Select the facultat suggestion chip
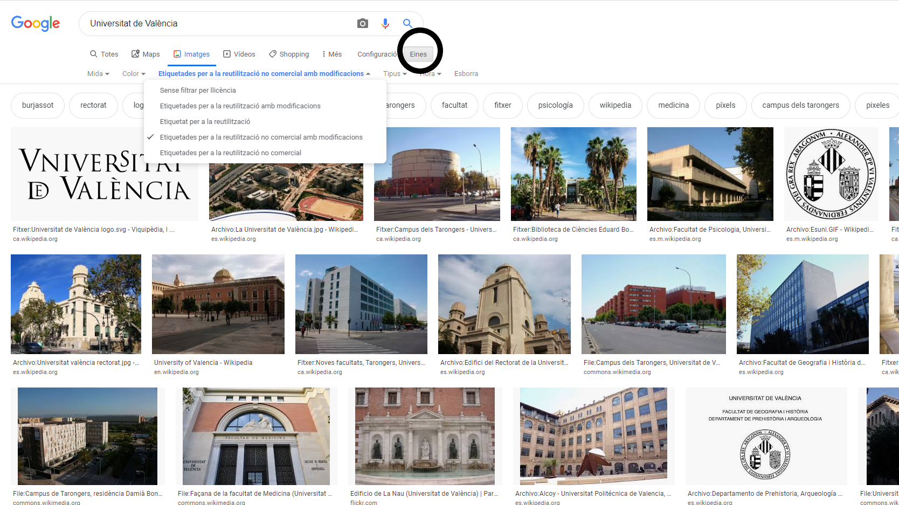The height and width of the screenshot is (505, 899). pyautogui.click(x=454, y=105)
